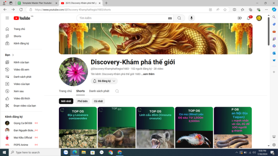Open Kênh đăng ký in the sidebar
Image resolution: width=278 pixels, height=156 pixels.
[x=21, y=44]
